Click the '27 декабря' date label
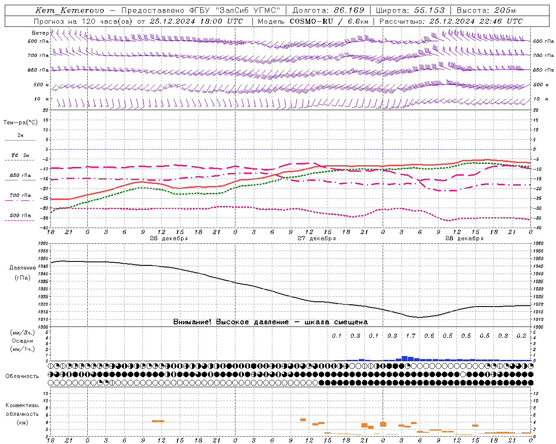This screenshot has height=444, width=556. tap(317, 238)
